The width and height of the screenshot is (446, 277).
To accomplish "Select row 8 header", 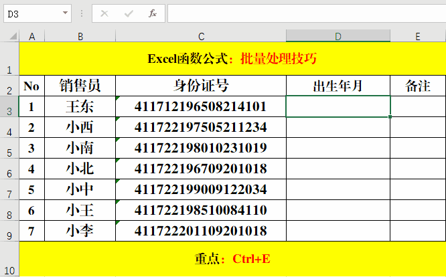I will point(9,210).
